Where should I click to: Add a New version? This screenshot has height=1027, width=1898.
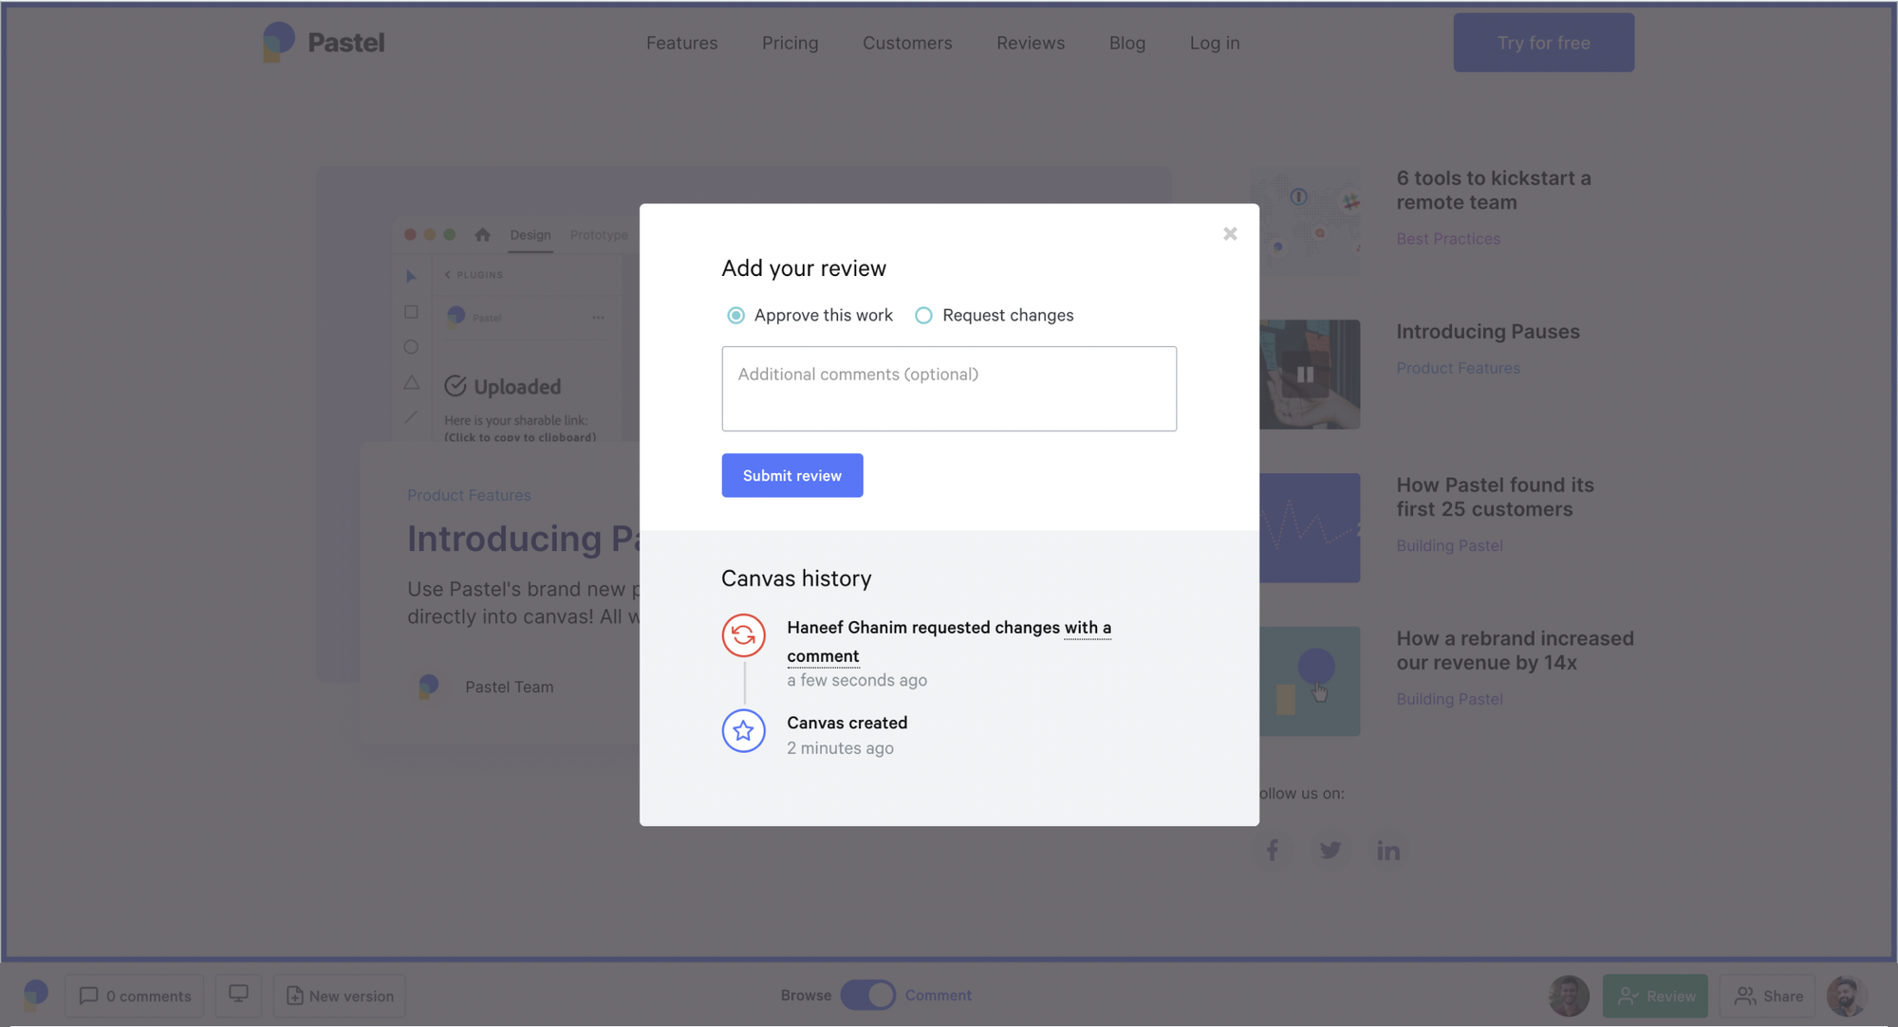[340, 996]
